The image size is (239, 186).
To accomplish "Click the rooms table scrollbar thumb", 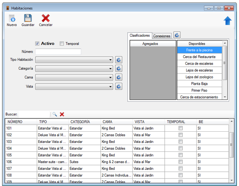I will [x=231, y=145].
